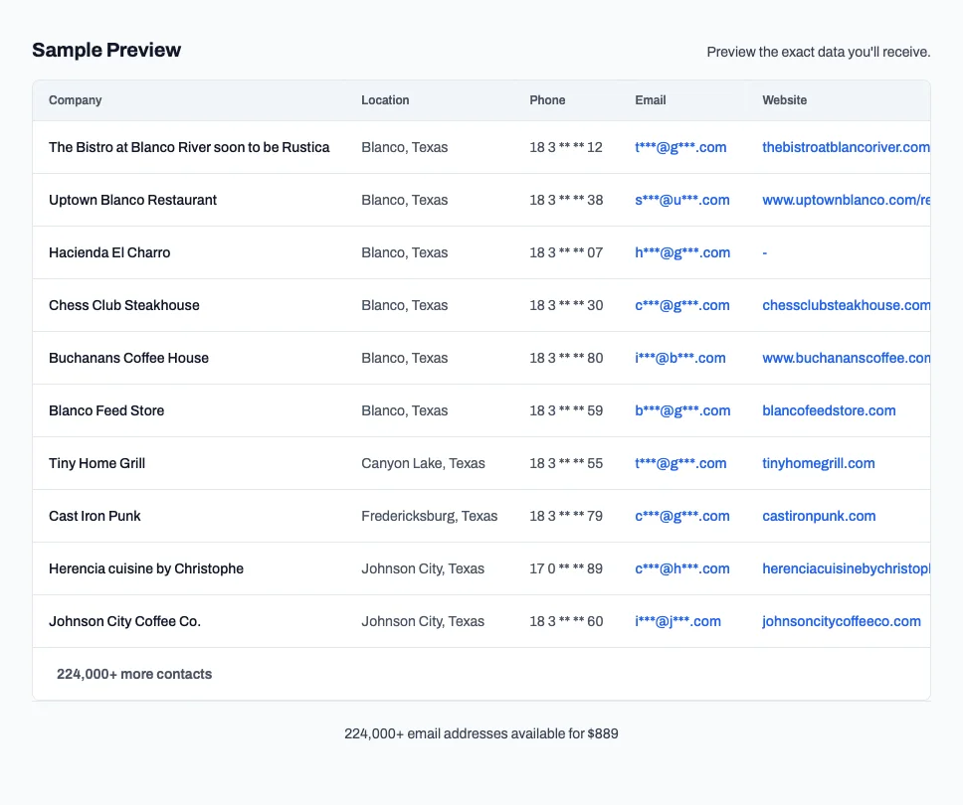Open tinyhomegrill.com website link
The image size is (963, 805).
click(818, 464)
